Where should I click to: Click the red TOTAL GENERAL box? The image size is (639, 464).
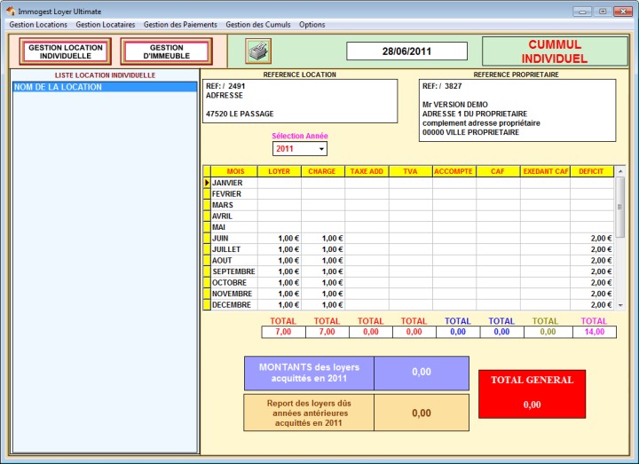(x=532, y=393)
